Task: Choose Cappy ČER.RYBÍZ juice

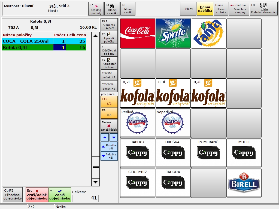Action: pos(138,183)
